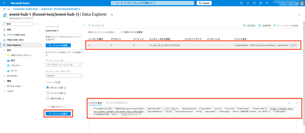Show info for 最も古い位置
Viewport: 305px width, 133px height.
[x=65, y=88]
